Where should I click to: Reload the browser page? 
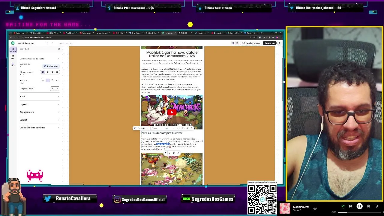pyautogui.click(x=19, y=37)
